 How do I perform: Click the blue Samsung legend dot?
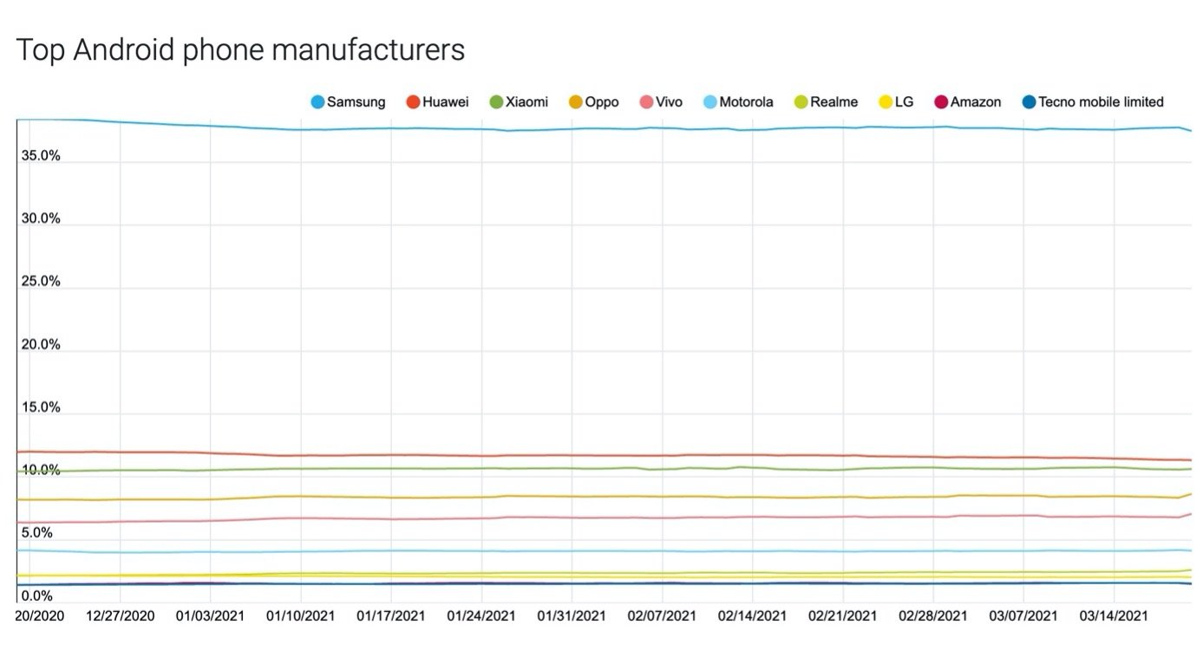pos(317,102)
